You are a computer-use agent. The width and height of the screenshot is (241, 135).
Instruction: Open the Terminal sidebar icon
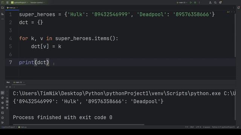(3, 113)
